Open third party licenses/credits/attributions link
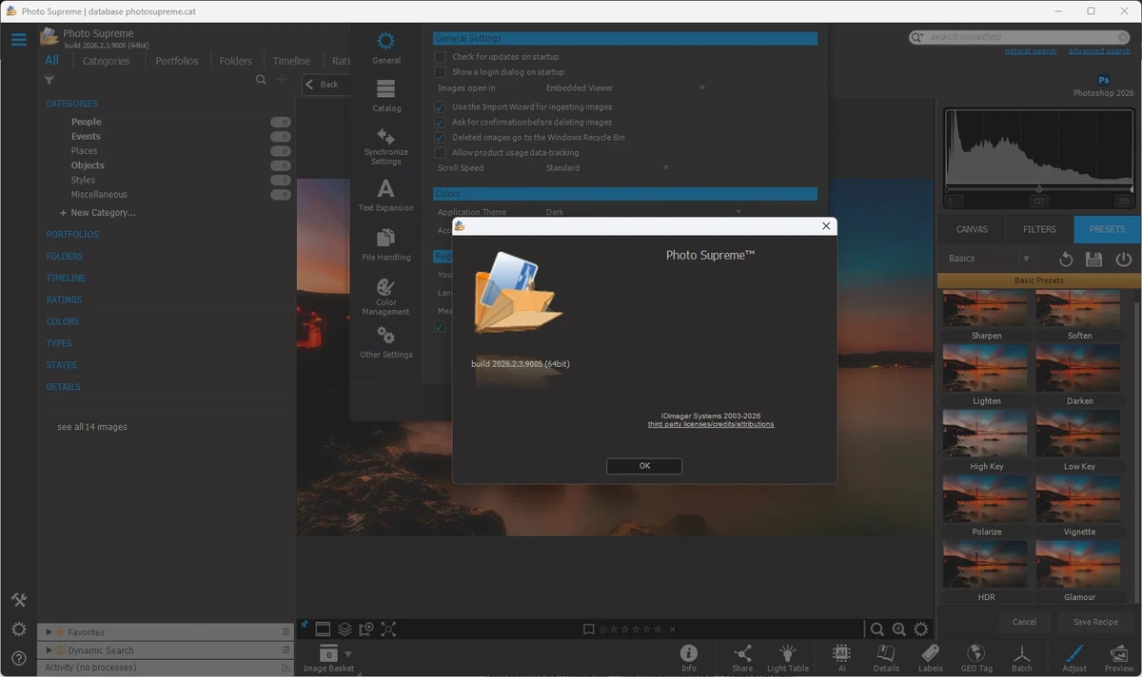This screenshot has width=1142, height=677. pos(711,424)
